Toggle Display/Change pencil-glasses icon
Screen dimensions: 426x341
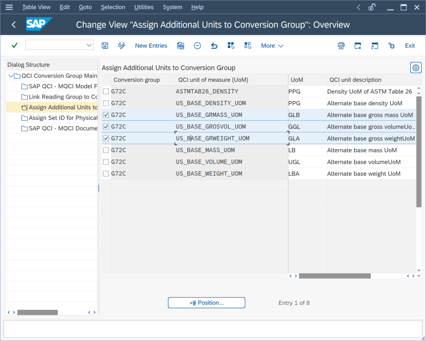click(122, 46)
